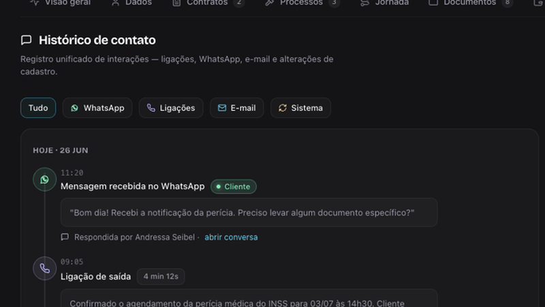This screenshot has width=545, height=307.
Task: Open the Contratos tab
Action: (x=208, y=3)
